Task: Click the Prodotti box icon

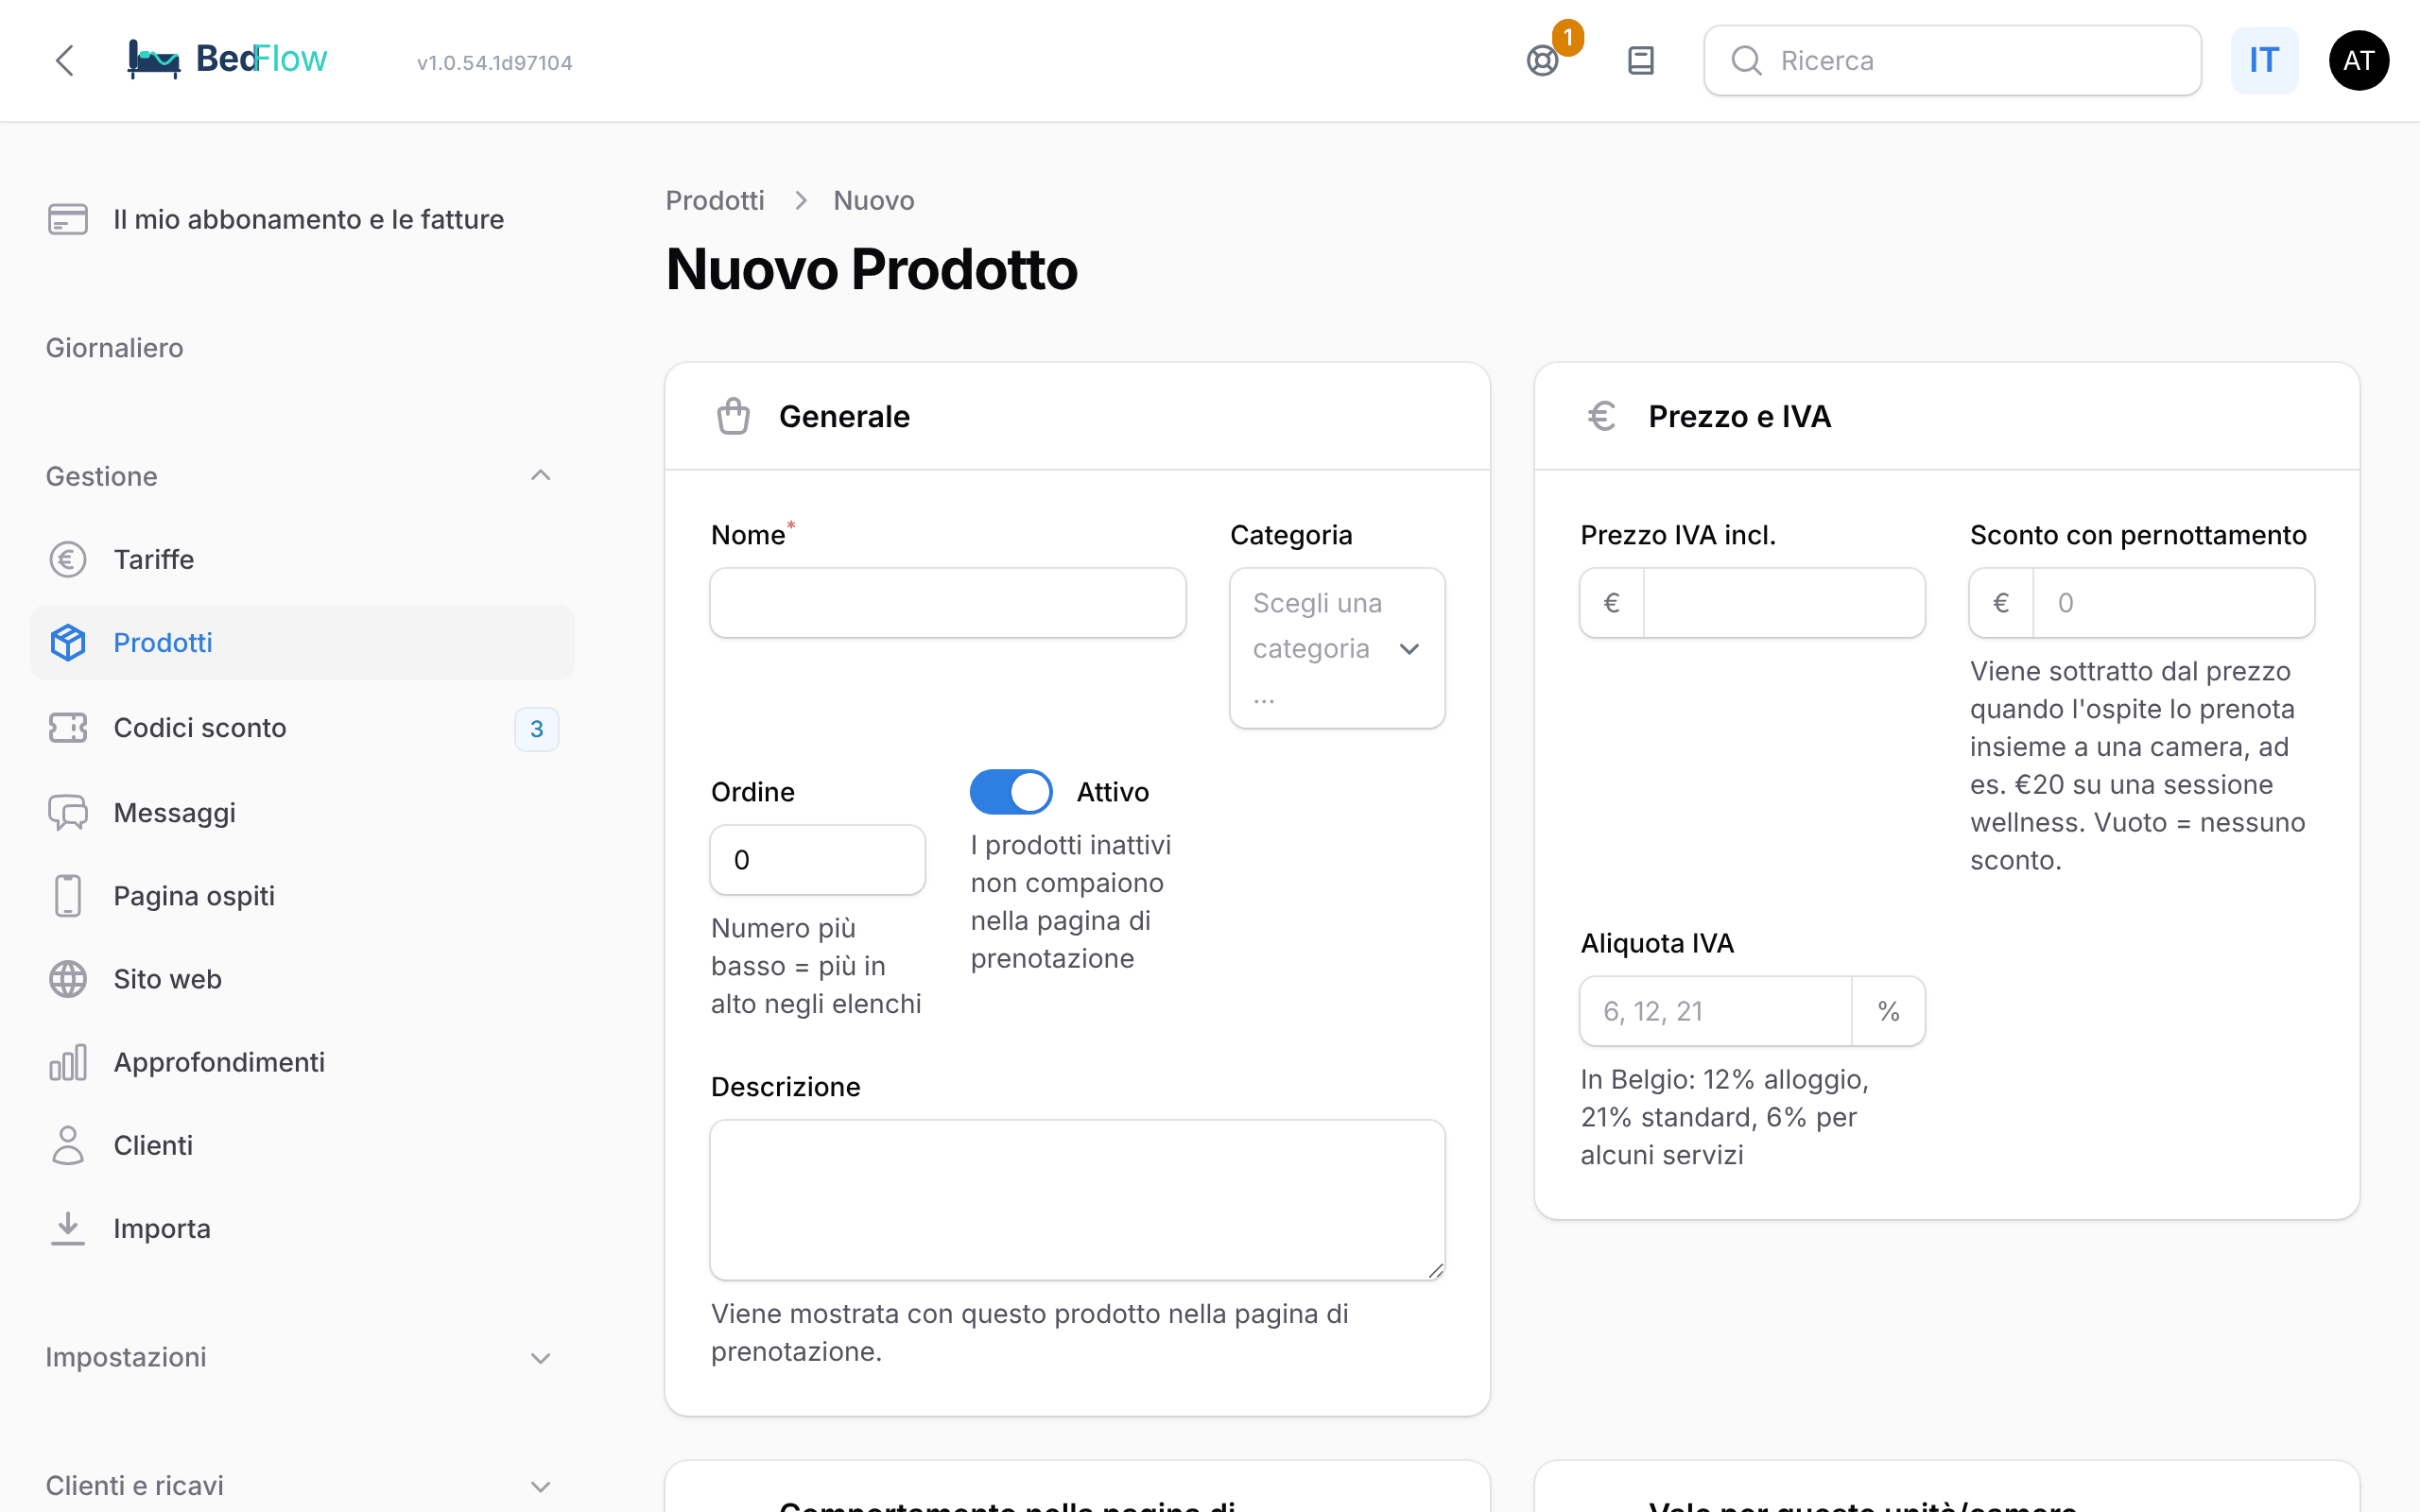Action: [x=68, y=642]
